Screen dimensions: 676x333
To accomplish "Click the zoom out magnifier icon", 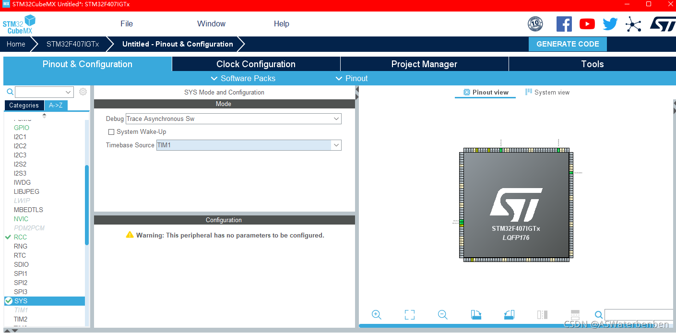I will pyautogui.click(x=443, y=315).
